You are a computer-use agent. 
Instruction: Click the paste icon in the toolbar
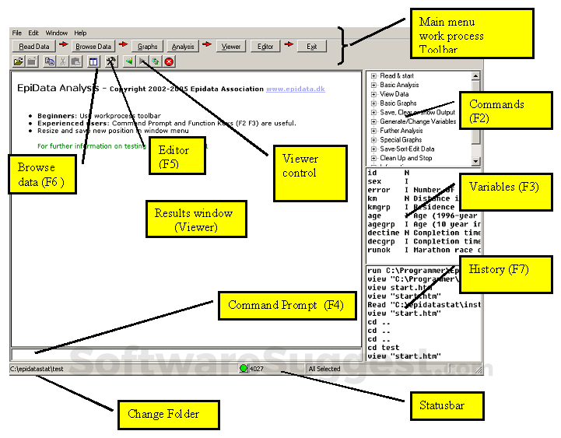[75, 61]
